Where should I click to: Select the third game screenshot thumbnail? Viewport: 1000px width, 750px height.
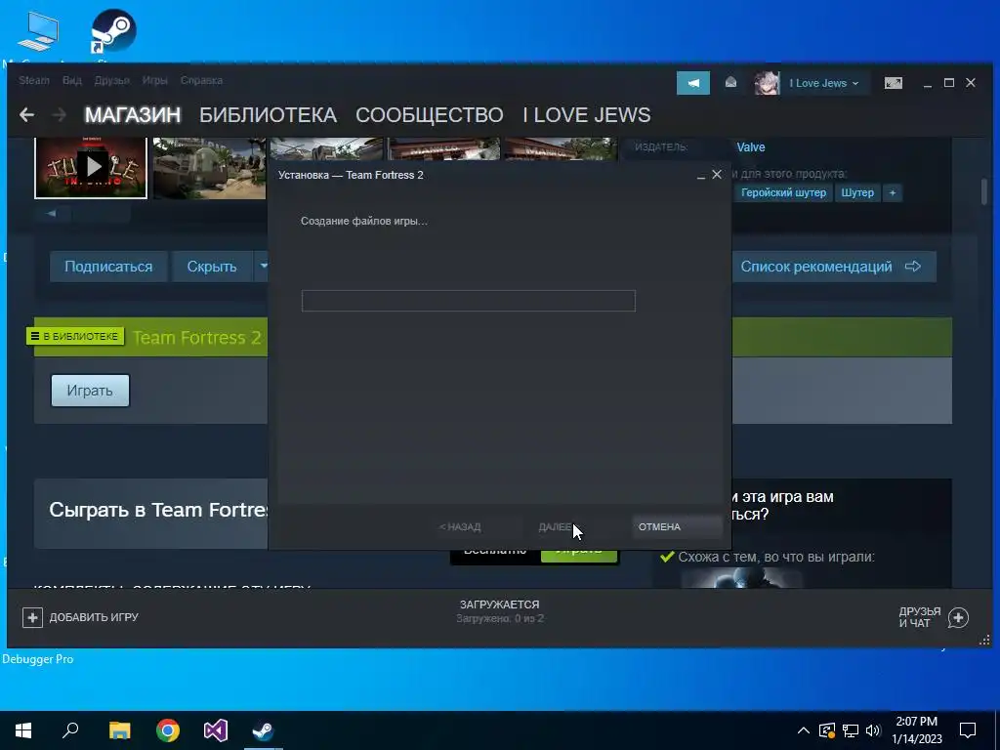(326, 148)
